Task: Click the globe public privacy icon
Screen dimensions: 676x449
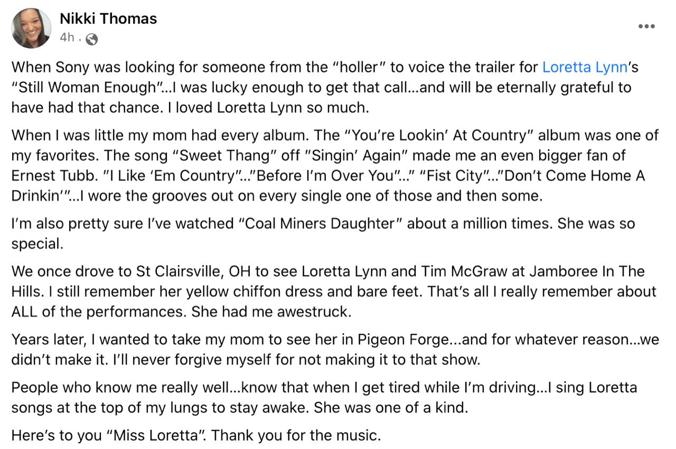Action: tap(91, 39)
